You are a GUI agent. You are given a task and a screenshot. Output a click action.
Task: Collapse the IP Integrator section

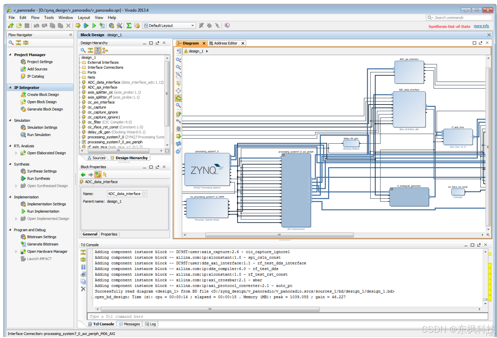coord(10,87)
